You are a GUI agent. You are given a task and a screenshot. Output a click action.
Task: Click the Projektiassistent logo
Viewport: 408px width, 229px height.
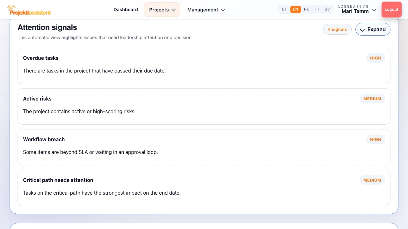[x=29, y=10]
